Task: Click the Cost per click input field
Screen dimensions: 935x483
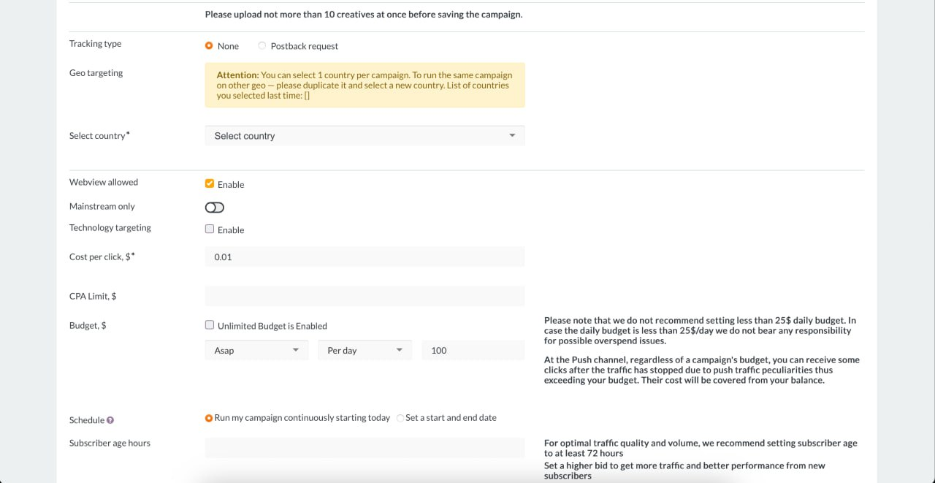Action: (x=364, y=257)
